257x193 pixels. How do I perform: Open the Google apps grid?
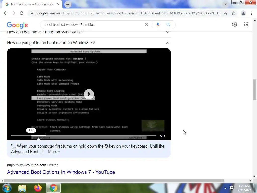click(x=246, y=24)
